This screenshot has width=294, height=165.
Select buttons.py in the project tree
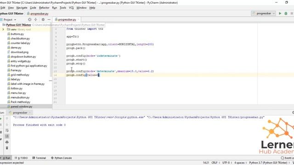17,34
